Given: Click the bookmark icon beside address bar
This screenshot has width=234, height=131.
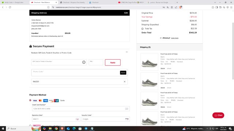Looking at the screenshot, I should tap(48, 7).
